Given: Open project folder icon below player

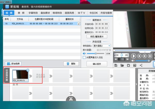Looking at the screenshot, I should tap(122, 65).
